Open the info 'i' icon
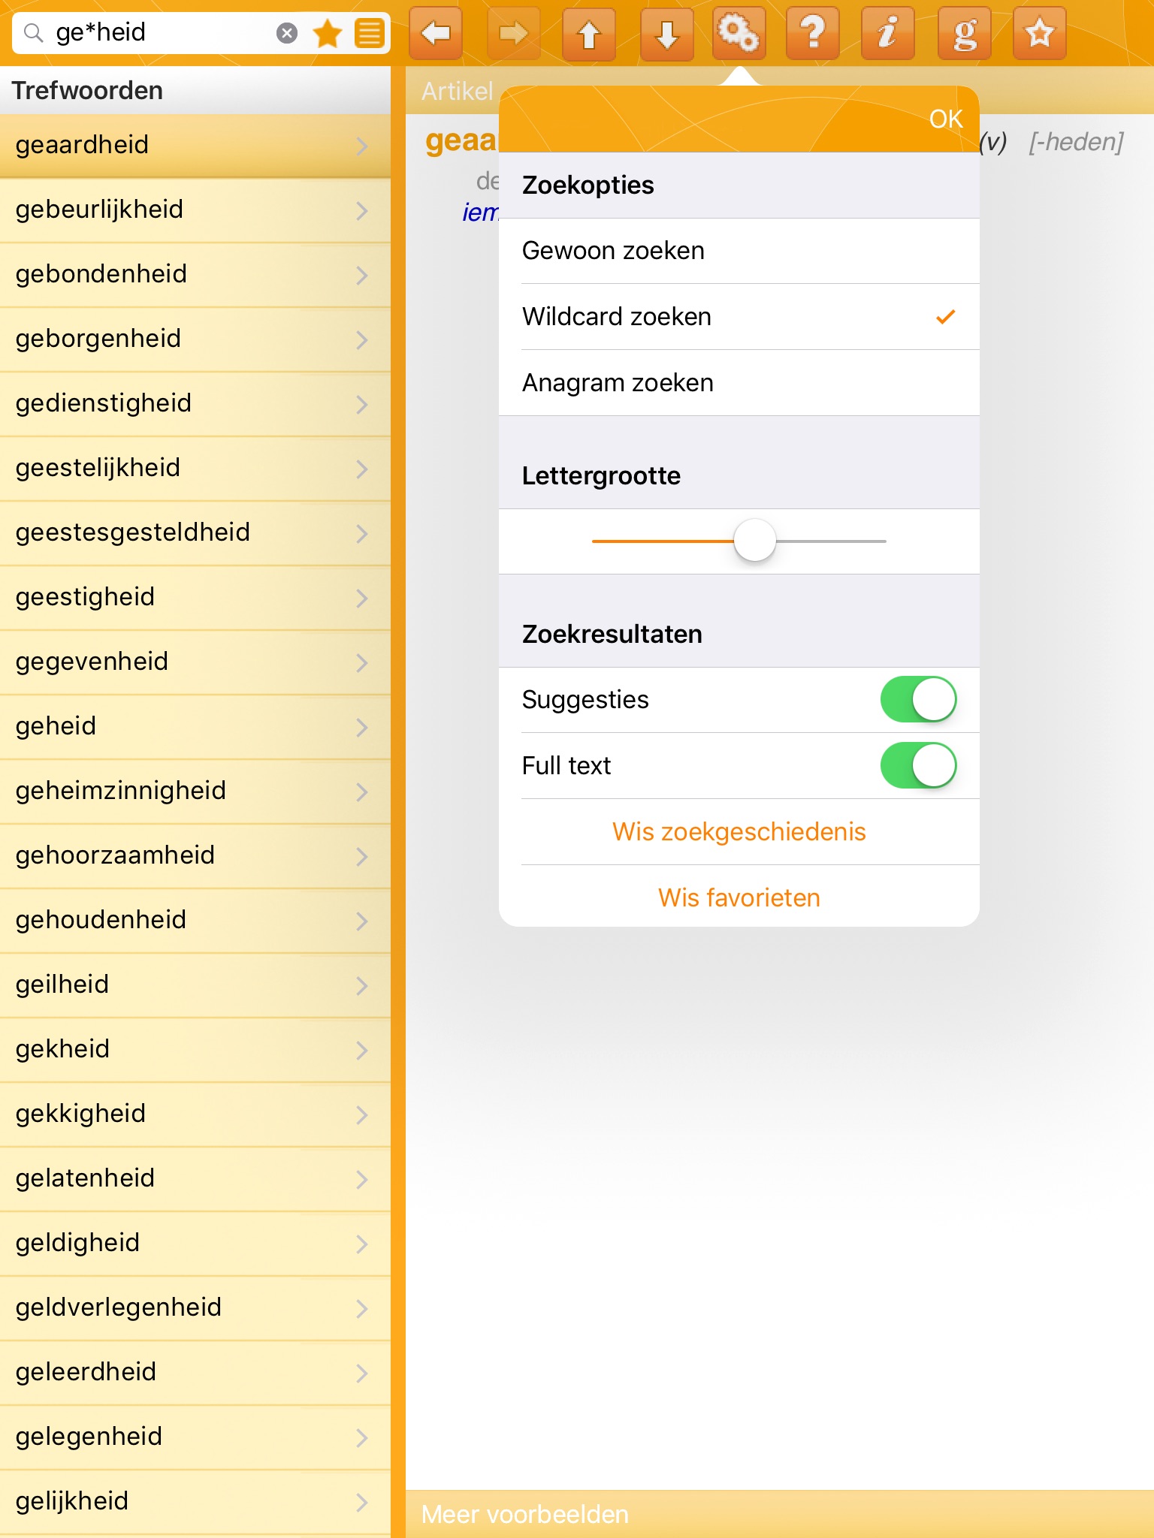This screenshot has width=1154, height=1538. click(888, 33)
